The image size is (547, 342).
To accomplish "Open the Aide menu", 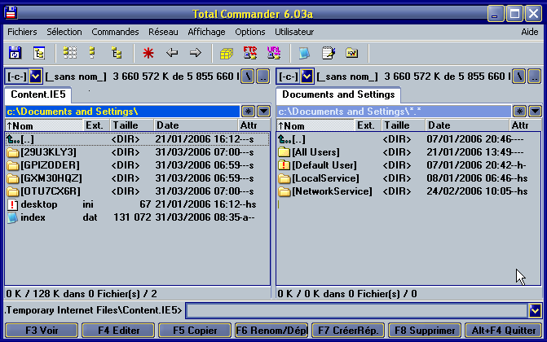I will (530, 32).
